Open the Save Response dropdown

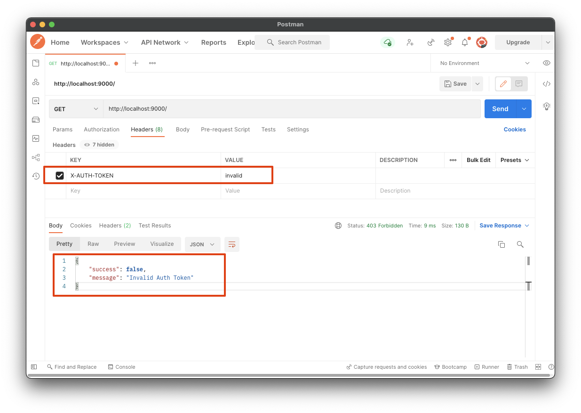point(504,226)
